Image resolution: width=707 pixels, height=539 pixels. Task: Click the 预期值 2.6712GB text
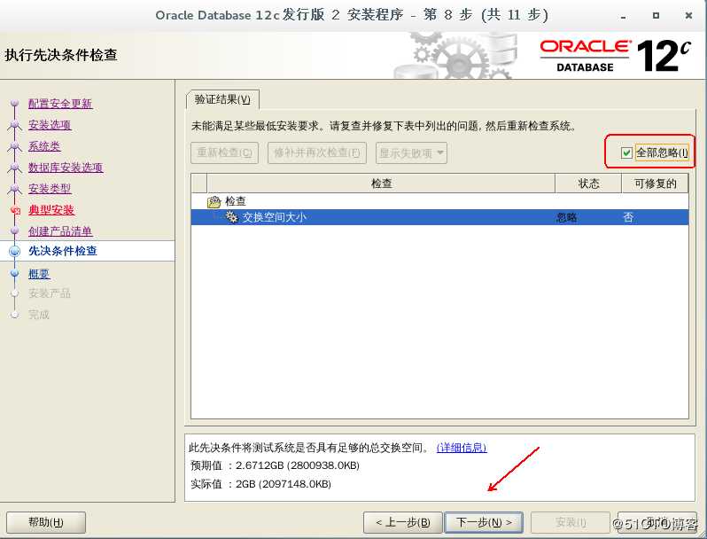[275, 465]
